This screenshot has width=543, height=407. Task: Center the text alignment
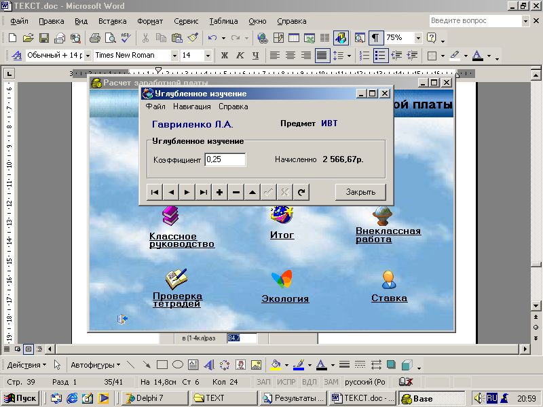coord(291,56)
